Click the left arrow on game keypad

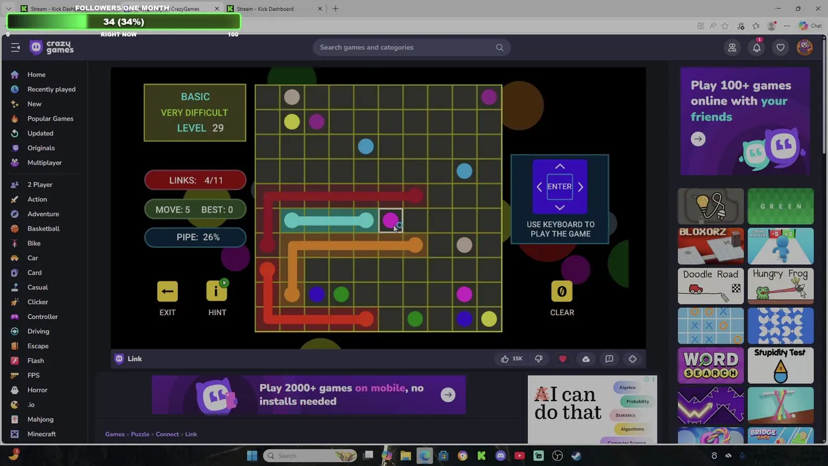coord(539,186)
